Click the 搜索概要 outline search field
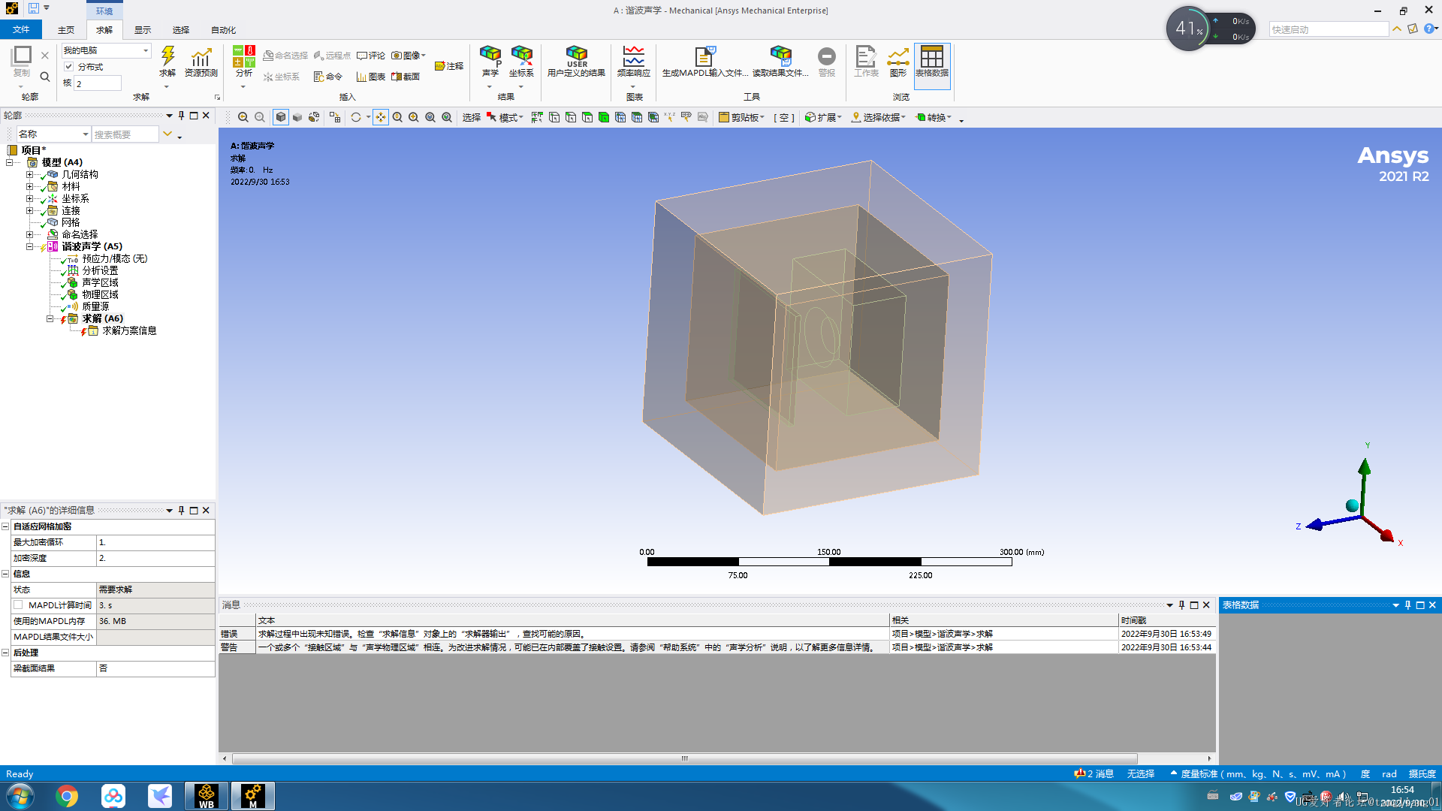This screenshot has height=811, width=1442. click(125, 134)
